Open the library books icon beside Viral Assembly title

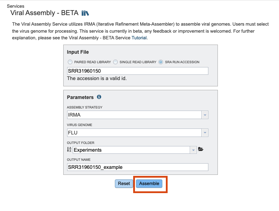[85, 13]
